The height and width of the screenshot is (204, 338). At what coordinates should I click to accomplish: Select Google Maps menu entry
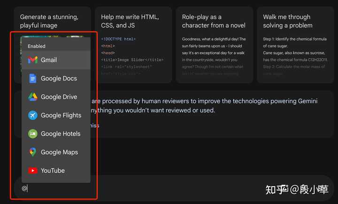coord(56,152)
